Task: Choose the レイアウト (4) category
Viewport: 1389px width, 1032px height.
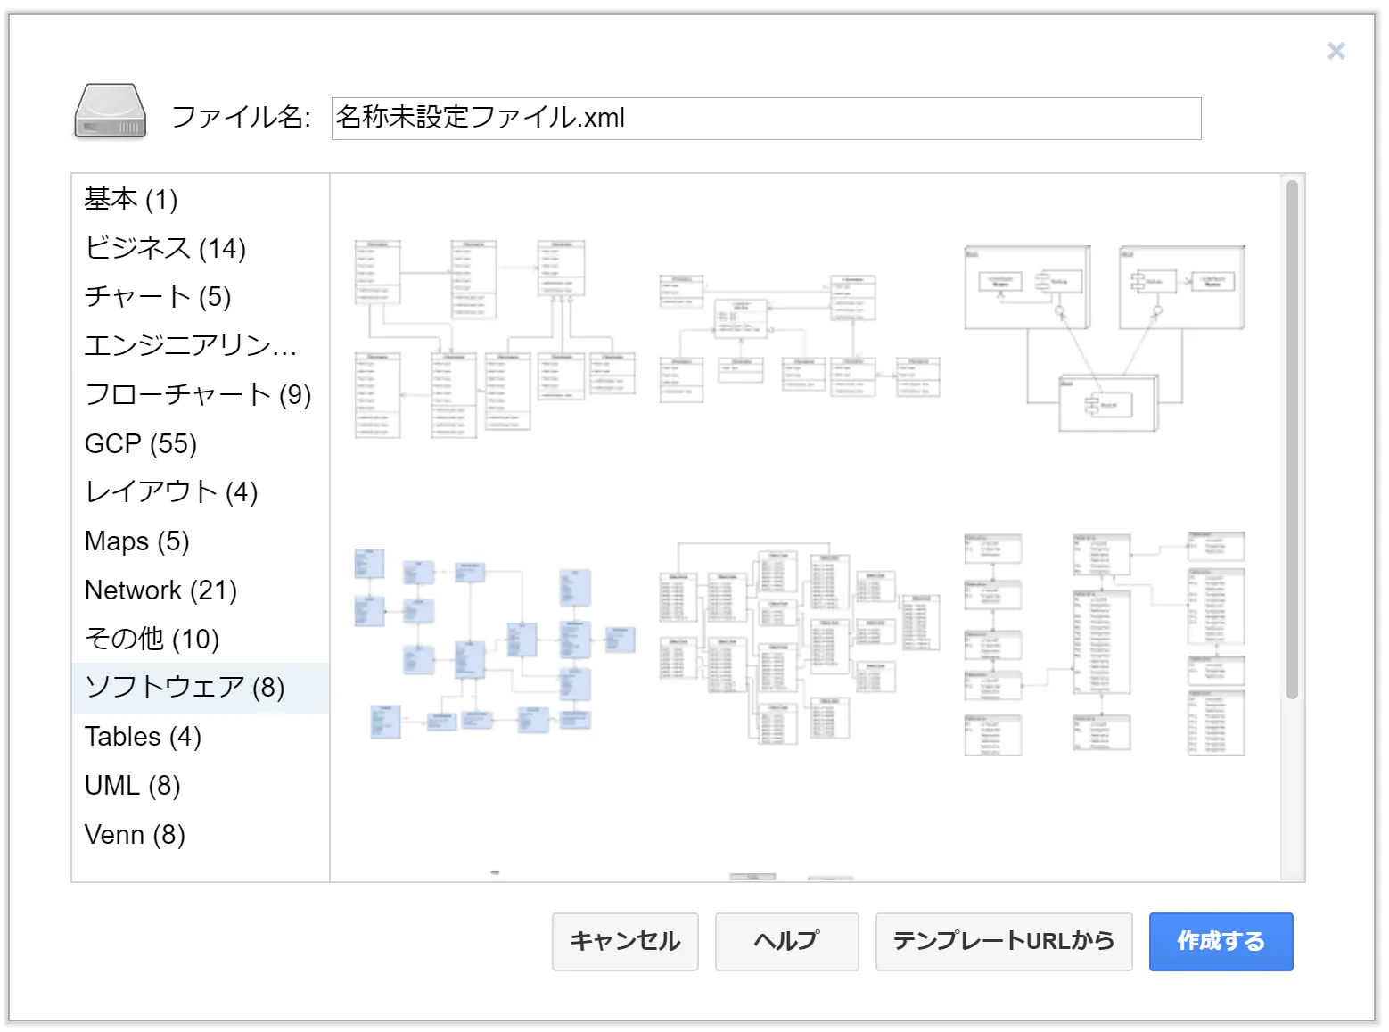Action: [200, 491]
